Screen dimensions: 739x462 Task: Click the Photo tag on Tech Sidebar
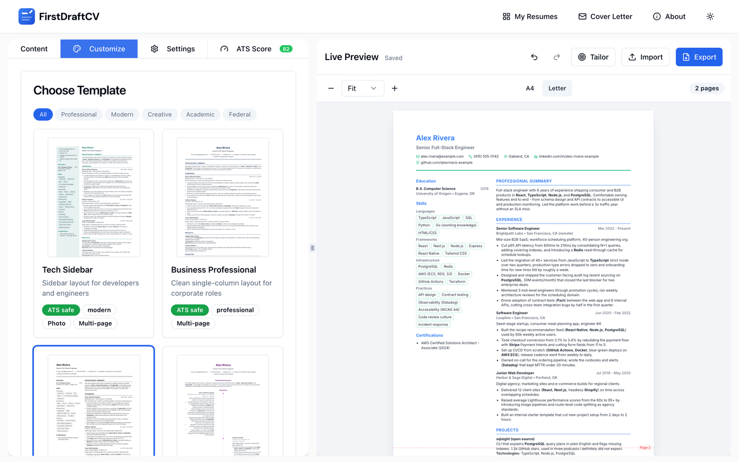coord(57,323)
